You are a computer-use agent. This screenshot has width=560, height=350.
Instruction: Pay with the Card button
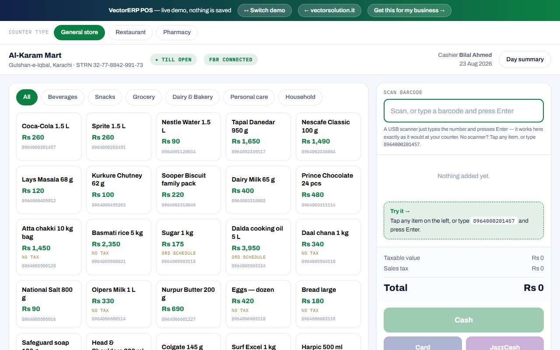[423, 343]
